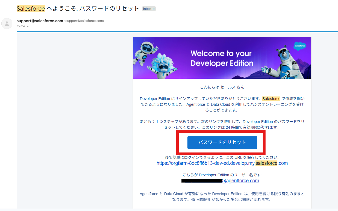Click the @agentforce.com username link

point(220,181)
